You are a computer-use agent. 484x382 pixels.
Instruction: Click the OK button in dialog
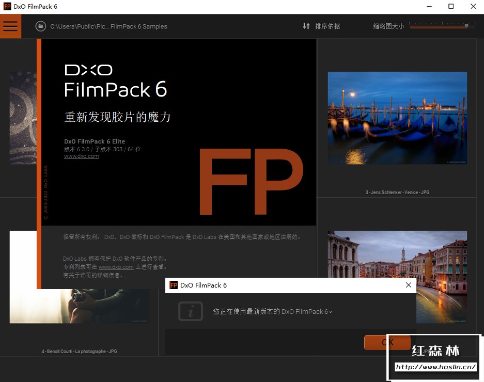[x=387, y=342]
